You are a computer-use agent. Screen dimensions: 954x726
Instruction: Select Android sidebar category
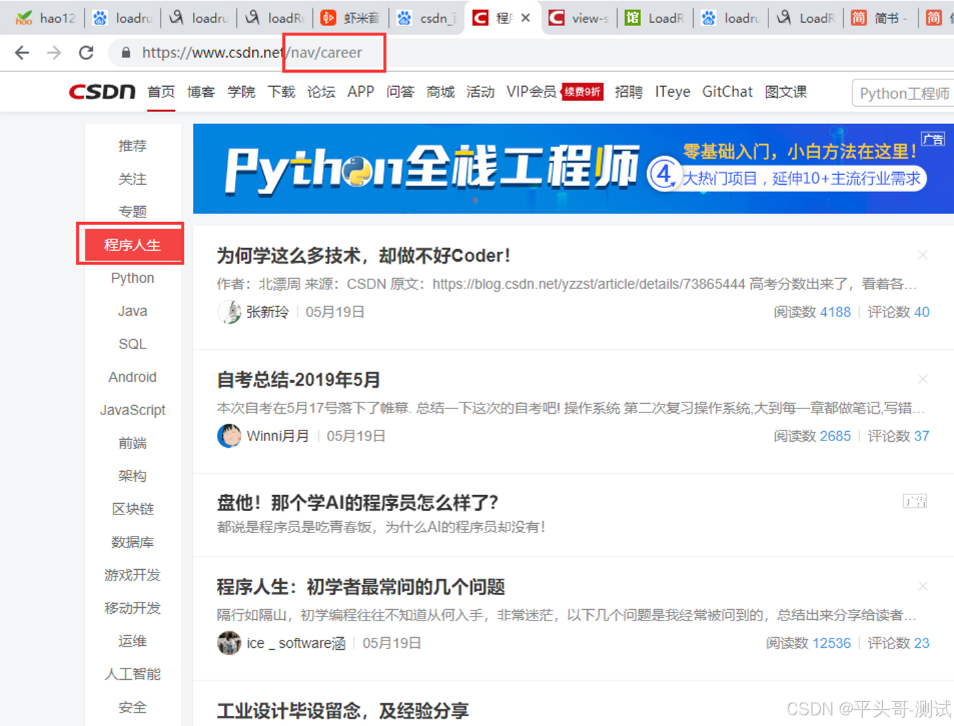[x=133, y=377]
